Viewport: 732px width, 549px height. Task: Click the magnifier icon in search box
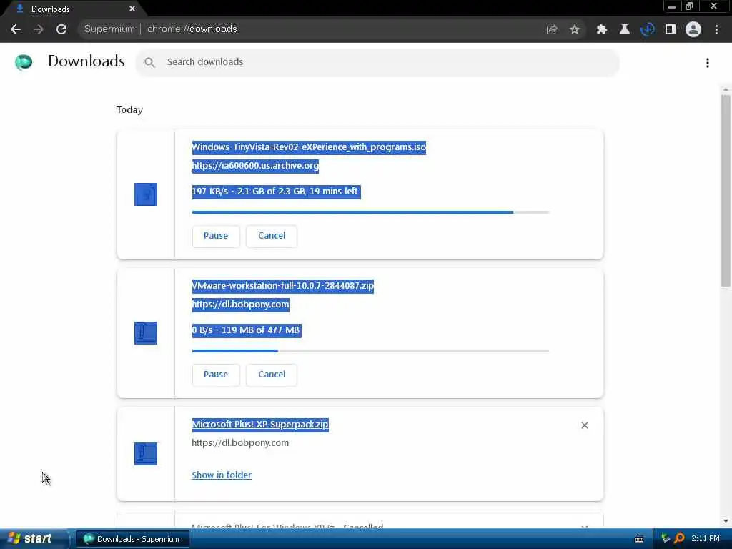click(x=149, y=63)
